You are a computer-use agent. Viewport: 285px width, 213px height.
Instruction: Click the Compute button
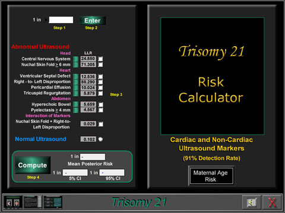tap(33, 165)
